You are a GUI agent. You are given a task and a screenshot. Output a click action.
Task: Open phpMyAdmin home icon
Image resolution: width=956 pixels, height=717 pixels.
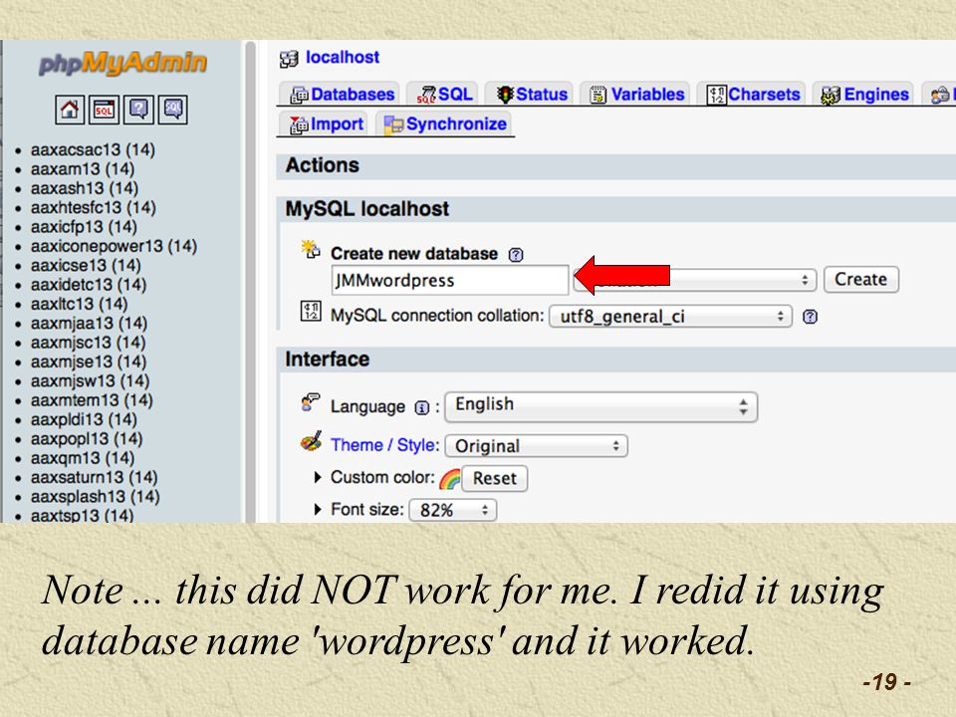pyautogui.click(x=70, y=110)
